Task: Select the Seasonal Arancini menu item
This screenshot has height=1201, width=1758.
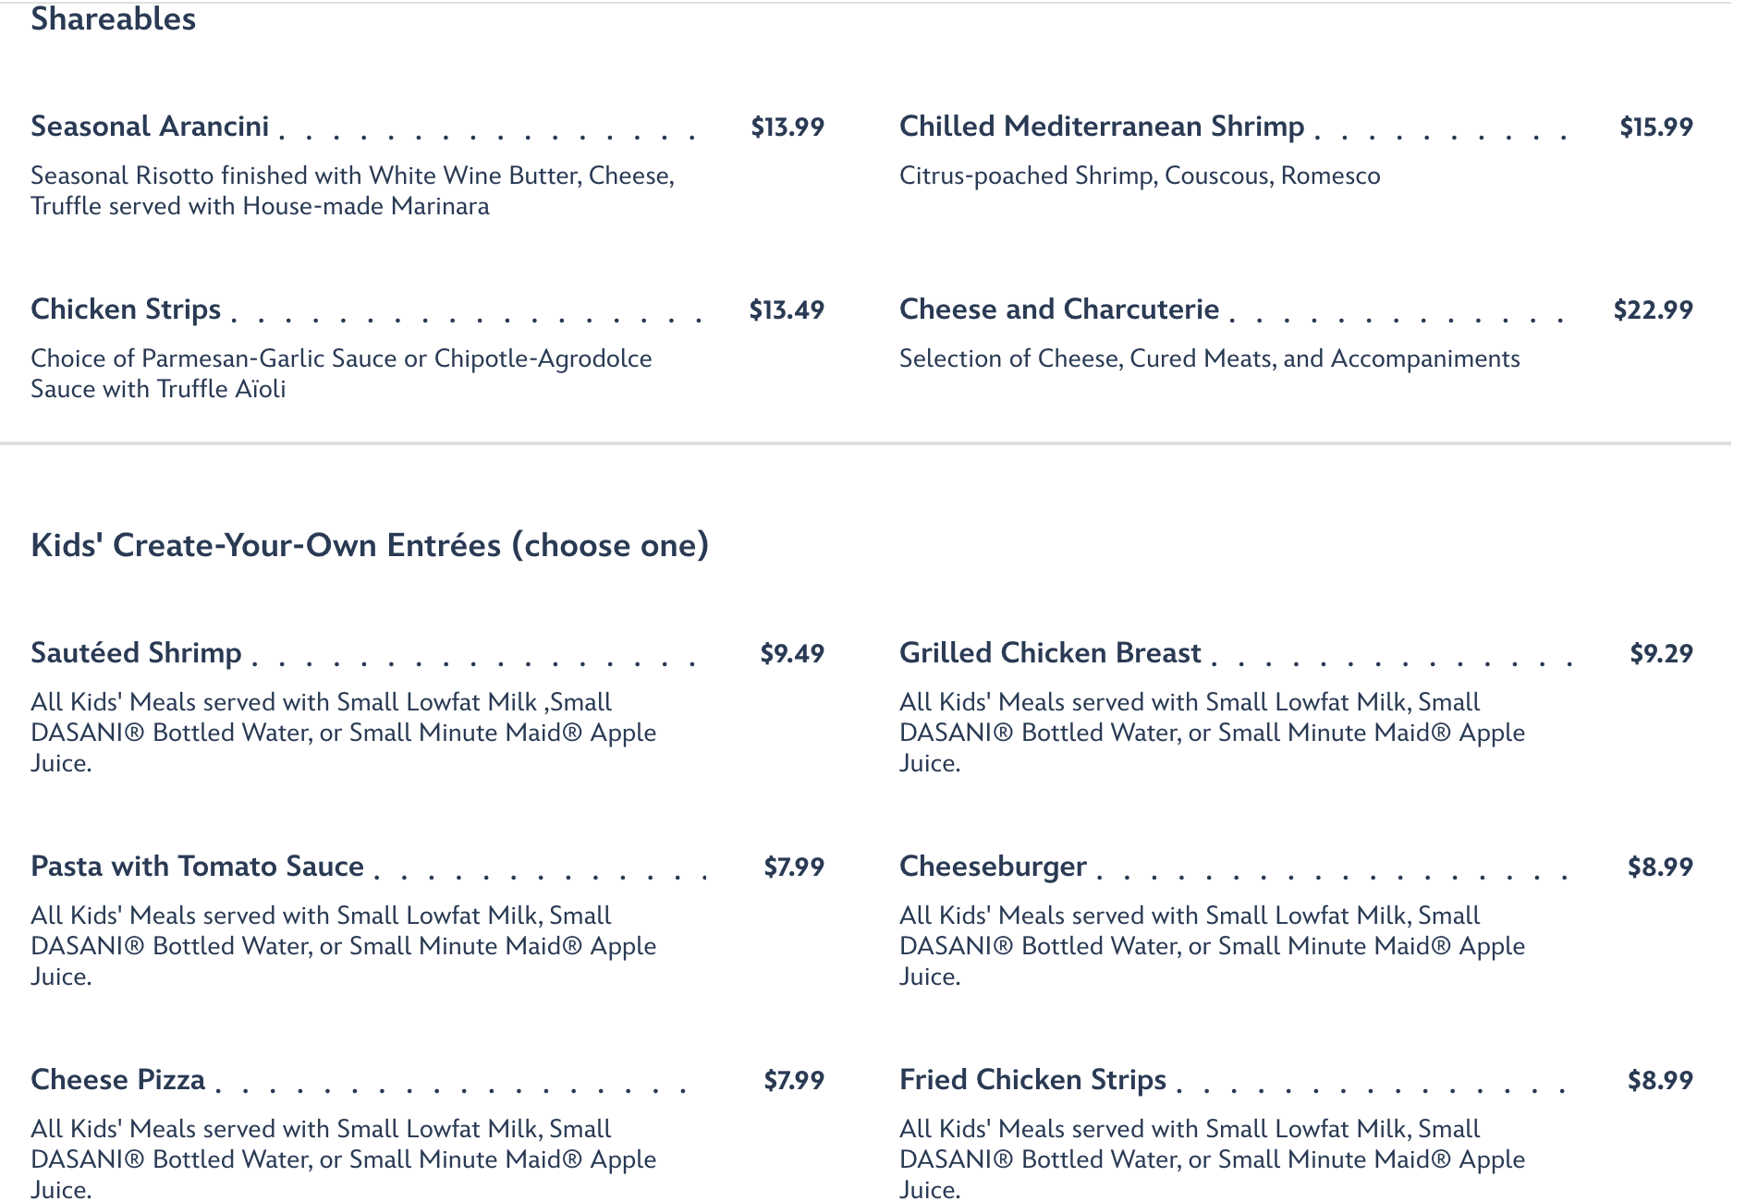Action: coord(150,127)
